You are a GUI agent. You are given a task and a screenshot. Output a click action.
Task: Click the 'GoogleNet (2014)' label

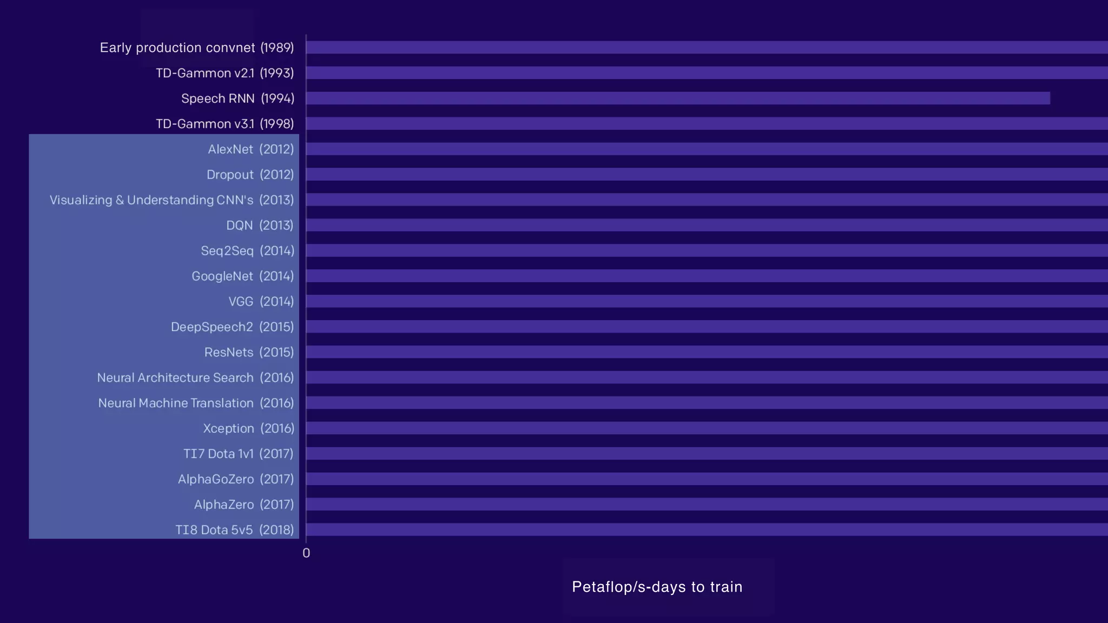(x=243, y=276)
